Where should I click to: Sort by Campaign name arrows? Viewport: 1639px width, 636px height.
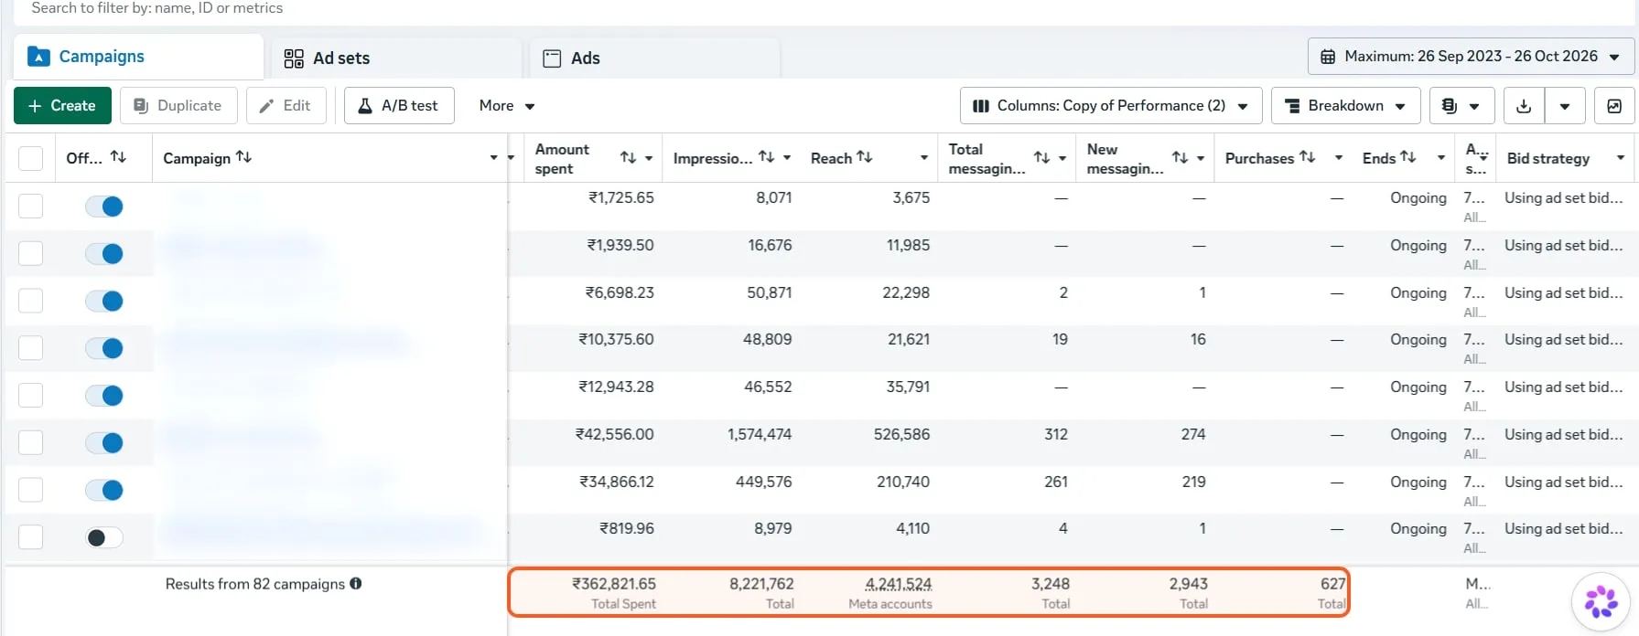pyautogui.click(x=243, y=157)
